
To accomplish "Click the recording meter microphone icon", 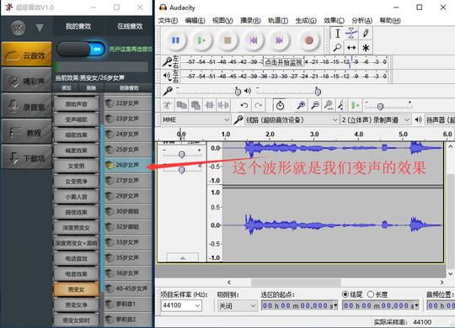I will [x=167, y=61].
